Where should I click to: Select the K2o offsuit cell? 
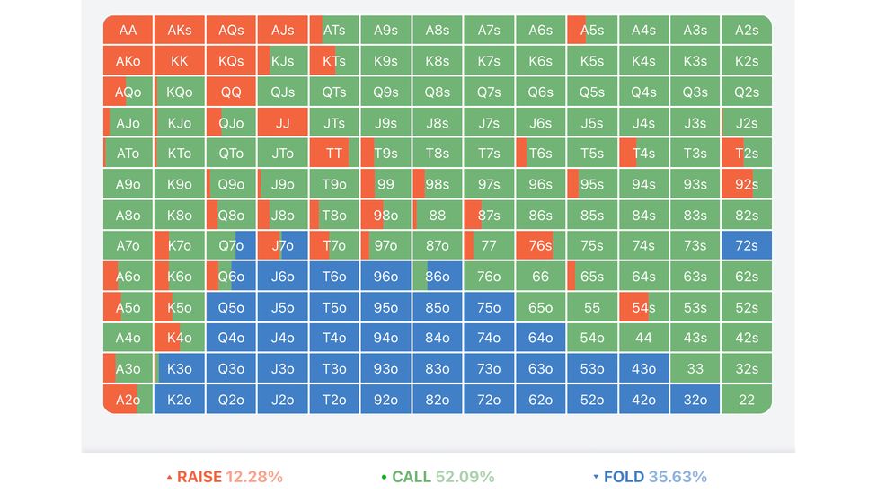coord(180,400)
